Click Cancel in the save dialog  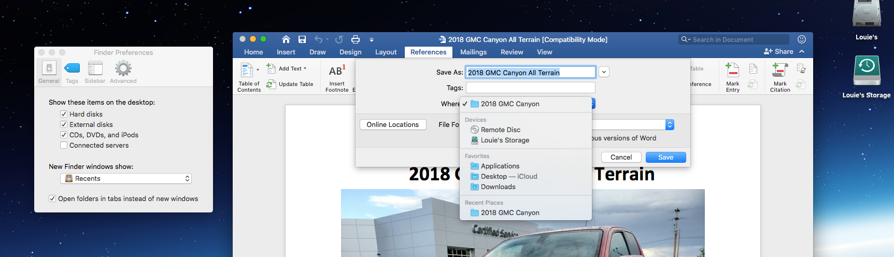[x=621, y=157]
